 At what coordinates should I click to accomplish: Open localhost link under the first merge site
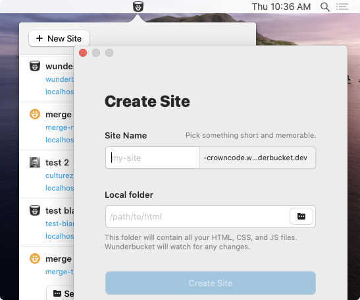(x=59, y=140)
